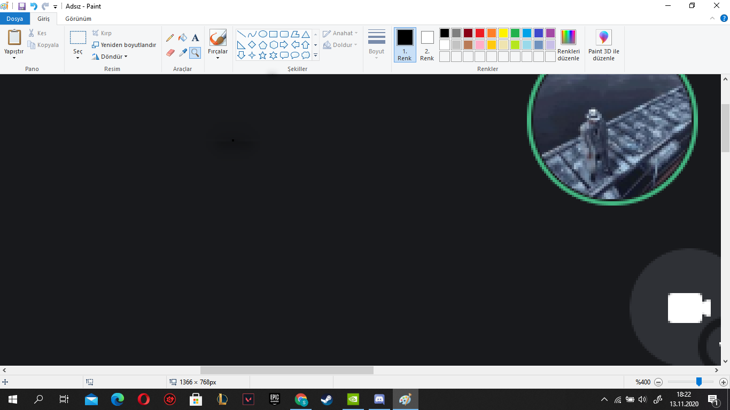Select the Eraser tool
730x410 pixels.
click(170, 52)
